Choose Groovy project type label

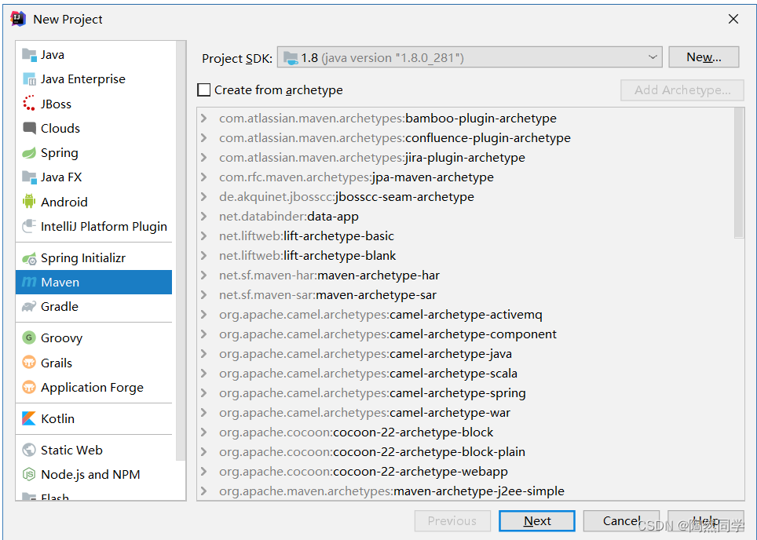pos(62,337)
